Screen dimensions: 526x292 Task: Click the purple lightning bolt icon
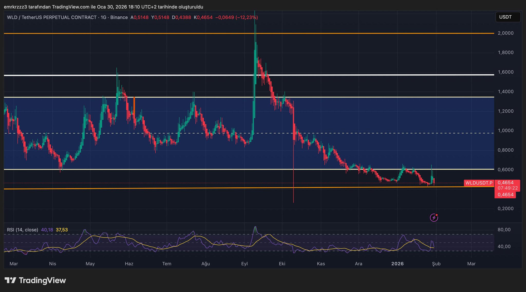click(x=434, y=218)
